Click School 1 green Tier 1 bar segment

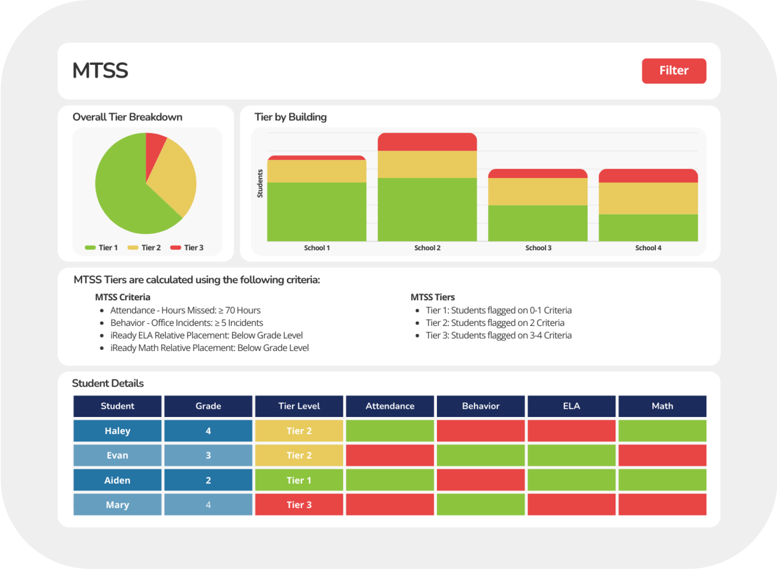coord(317,211)
